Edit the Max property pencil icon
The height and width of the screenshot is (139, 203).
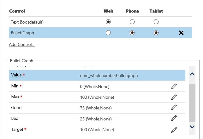point(174,97)
